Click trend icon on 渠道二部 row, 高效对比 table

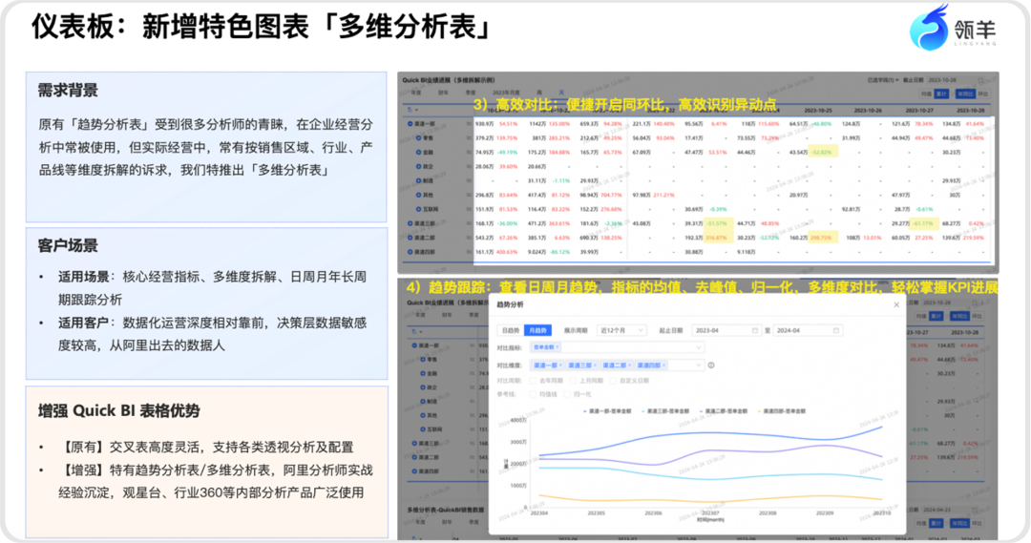tap(469, 238)
